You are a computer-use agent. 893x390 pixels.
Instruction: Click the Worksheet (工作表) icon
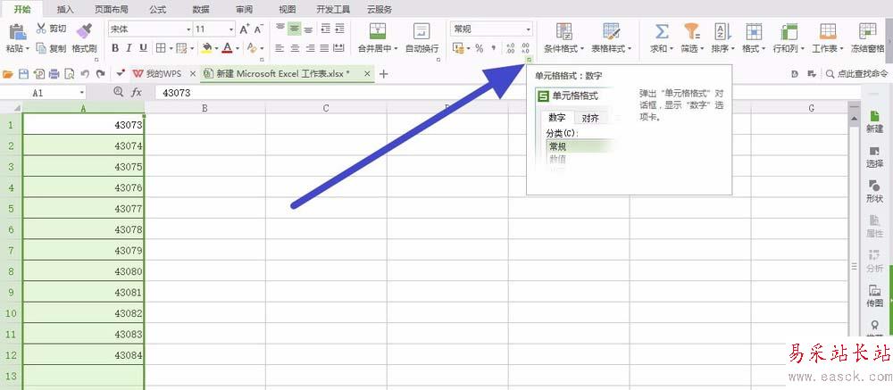[x=828, y=31]
